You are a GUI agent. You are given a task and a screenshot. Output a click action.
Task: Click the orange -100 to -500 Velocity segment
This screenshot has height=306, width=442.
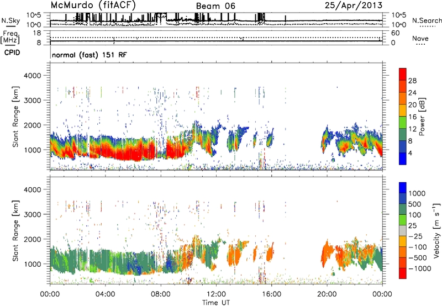pos(403,252)
